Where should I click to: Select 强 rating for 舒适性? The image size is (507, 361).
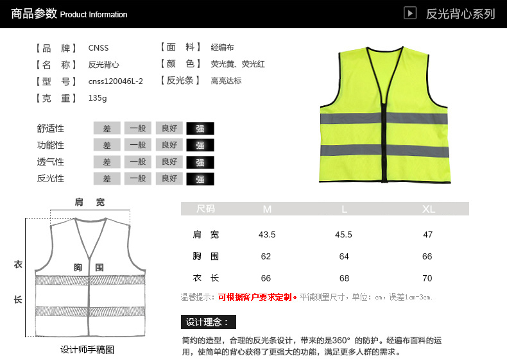[x=200, y=128]
